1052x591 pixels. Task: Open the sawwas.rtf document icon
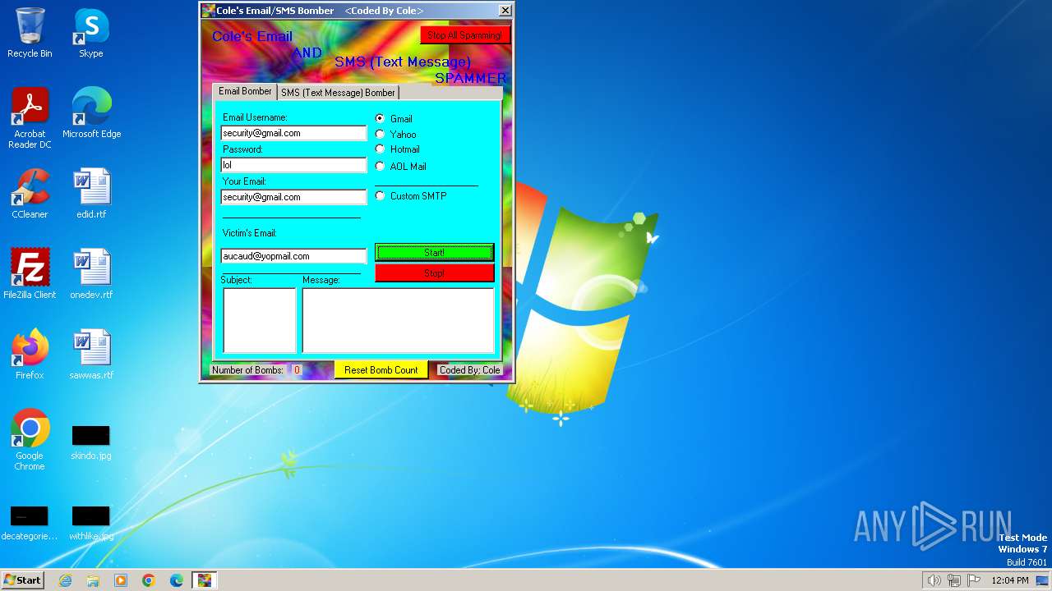point(91,354)
